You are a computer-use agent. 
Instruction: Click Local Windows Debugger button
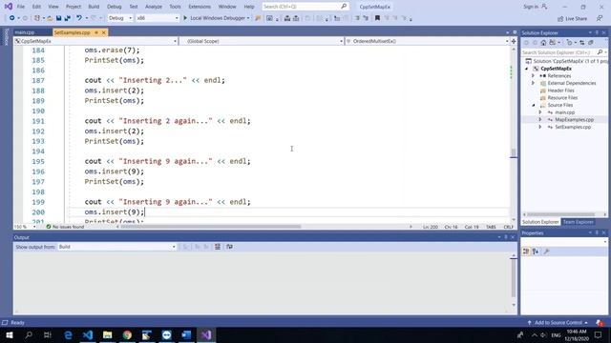[217, 18]
